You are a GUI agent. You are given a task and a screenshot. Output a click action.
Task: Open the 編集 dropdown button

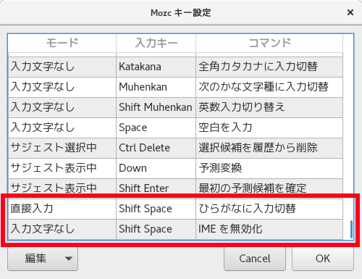pyautogui.click(x=43, y=259)
